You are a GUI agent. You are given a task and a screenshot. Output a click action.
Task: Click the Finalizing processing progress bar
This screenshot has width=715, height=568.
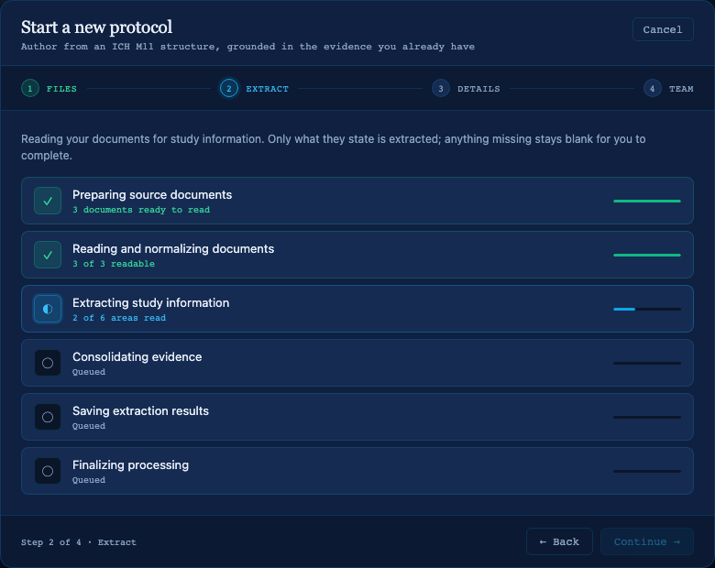tap(646, 472)
